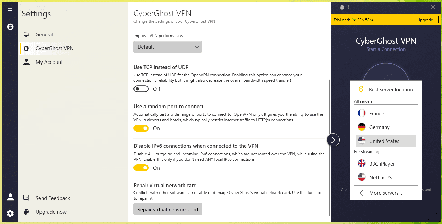This screenshot has height=224, width=442.
Task: Enable Use TCP instead of UDP
Action: [141, 89]
